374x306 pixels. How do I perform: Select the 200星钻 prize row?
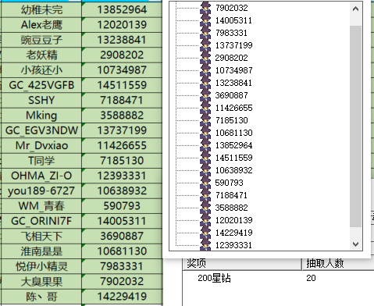click(x=278, y=278)
